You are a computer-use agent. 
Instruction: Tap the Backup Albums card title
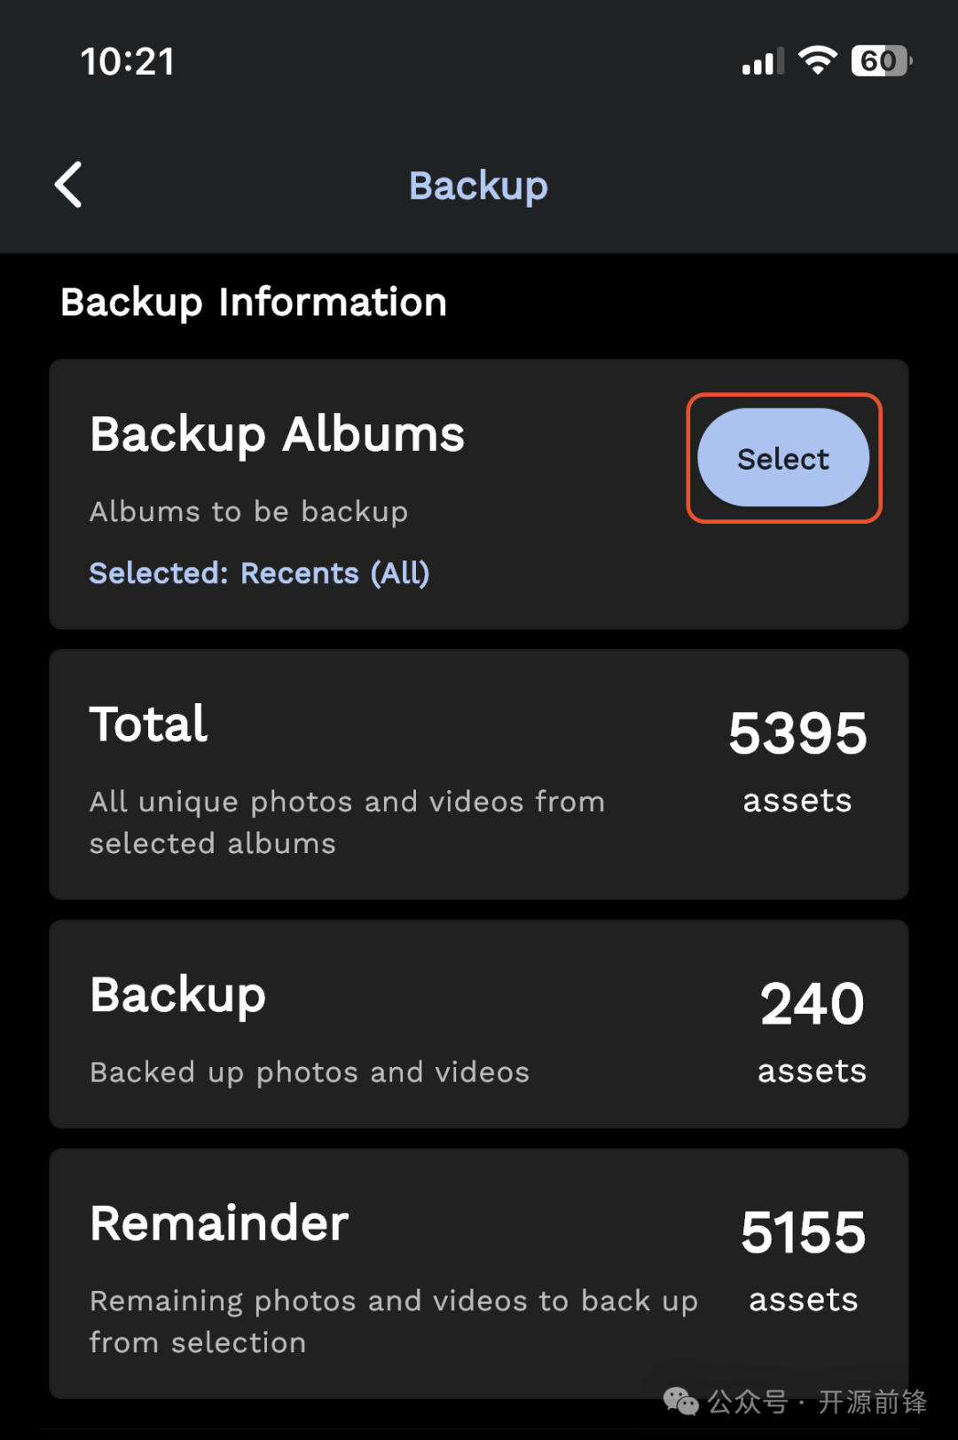point(277,434)
